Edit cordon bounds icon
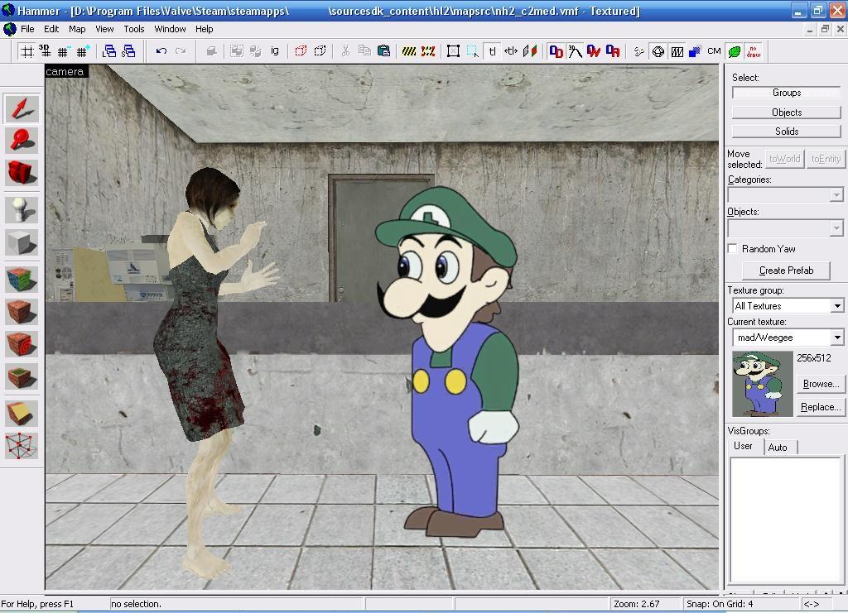Image resolution: width=848 pixels, height=613 pixels. pos(428,51)
